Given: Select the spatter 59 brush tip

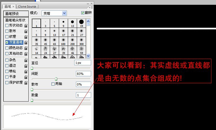Looking at the screenshot, I should point(81,50).
